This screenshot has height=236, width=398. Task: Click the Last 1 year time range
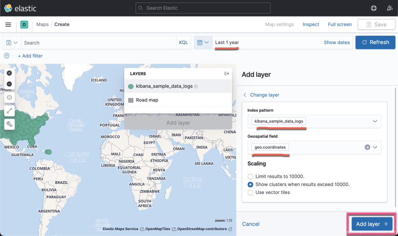[x=227, y=43]
